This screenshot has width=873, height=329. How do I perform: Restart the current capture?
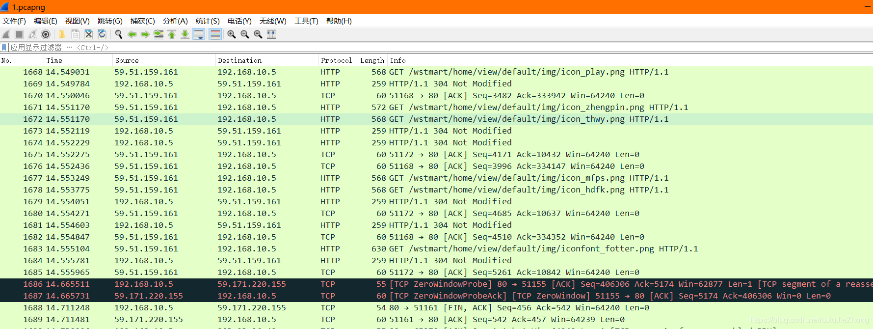point(32,34)
